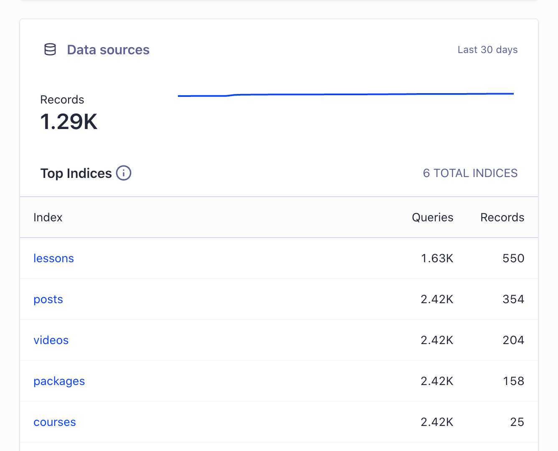Viewport: 558px width, 451px height.
Task: Select the 1.29K records total
Action: (69, 122)
